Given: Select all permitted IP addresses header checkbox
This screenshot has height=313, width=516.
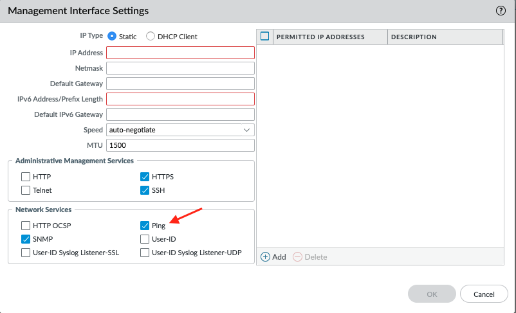Looking at the screenshot, I should point(264,37).
